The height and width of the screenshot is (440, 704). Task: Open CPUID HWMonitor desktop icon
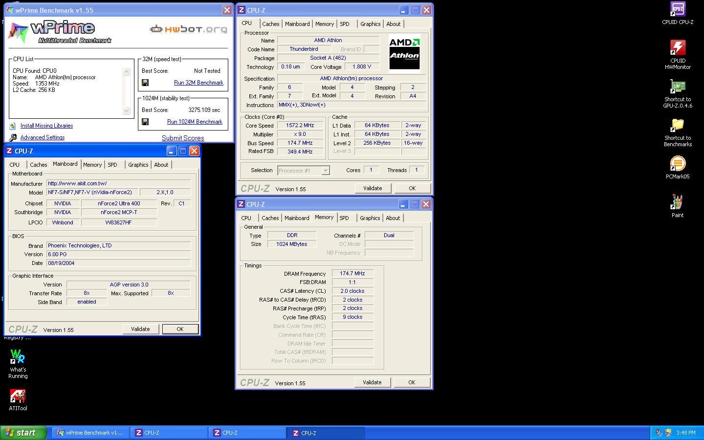coord(678,55)
